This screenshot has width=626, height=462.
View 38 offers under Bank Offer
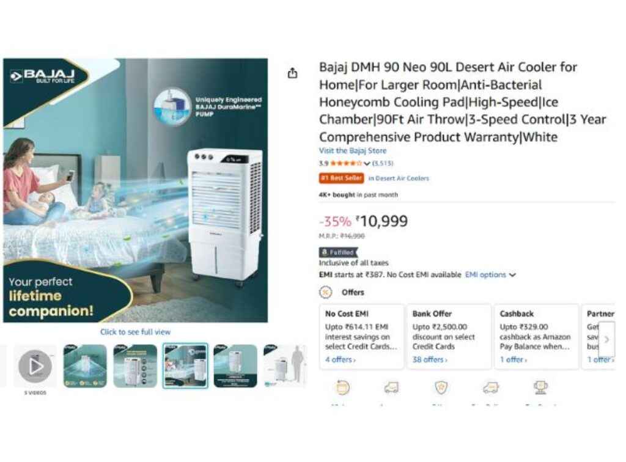pos(430,359)
